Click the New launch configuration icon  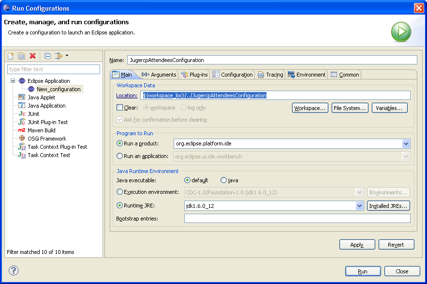(11, 56)
